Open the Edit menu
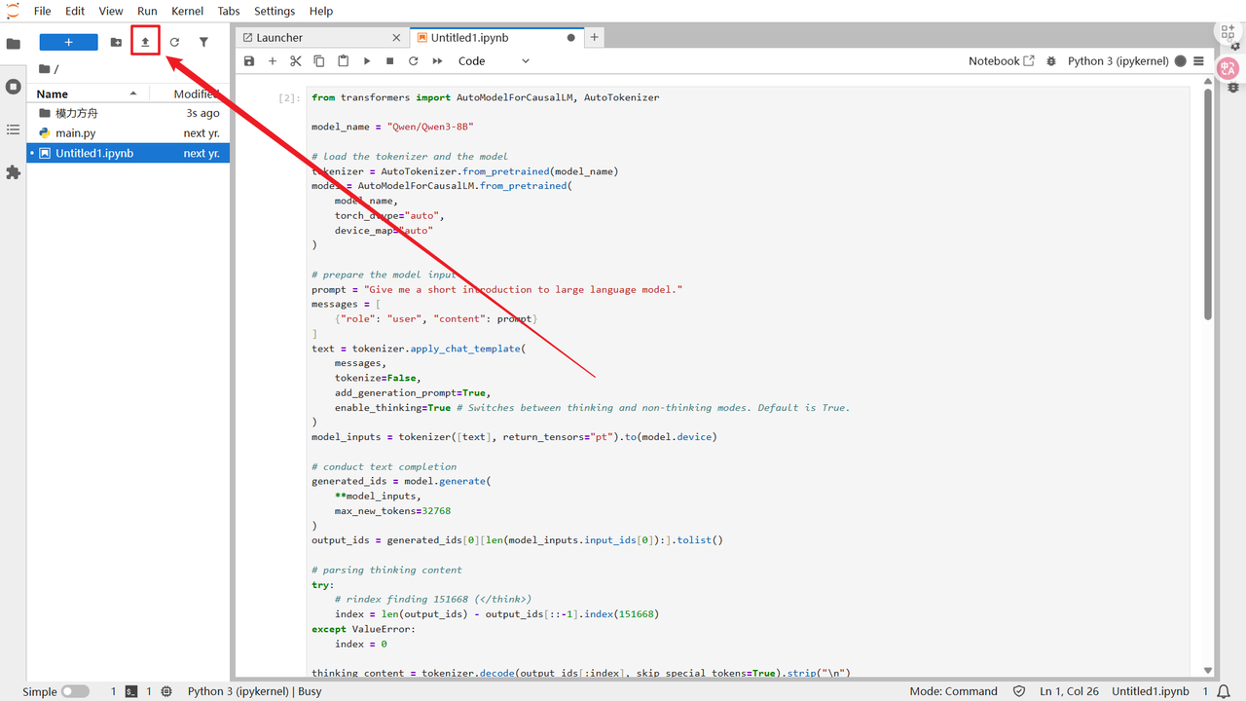This screenshot has width=1246, height=701. 75,11
